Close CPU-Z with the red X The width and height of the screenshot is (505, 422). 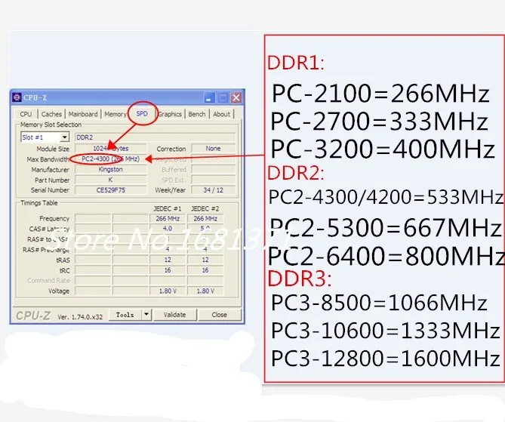tap(236, 97)
